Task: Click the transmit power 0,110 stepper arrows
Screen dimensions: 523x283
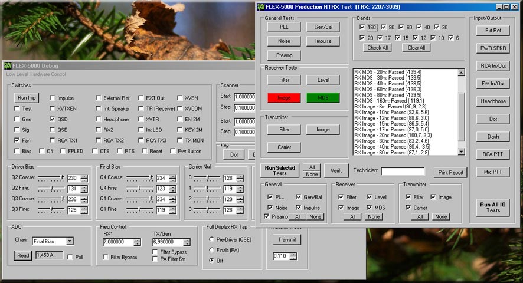Action: coord(293,256)
